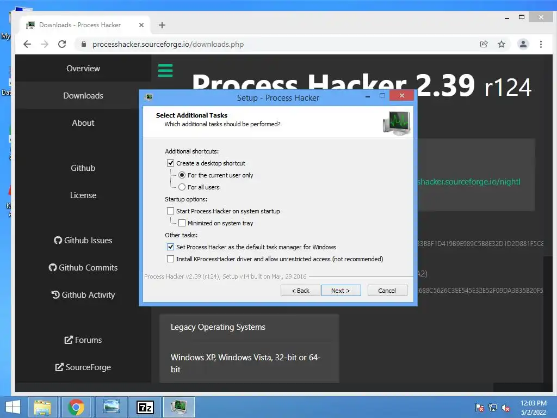Click Chrome forward arrow

pos(45,44)
